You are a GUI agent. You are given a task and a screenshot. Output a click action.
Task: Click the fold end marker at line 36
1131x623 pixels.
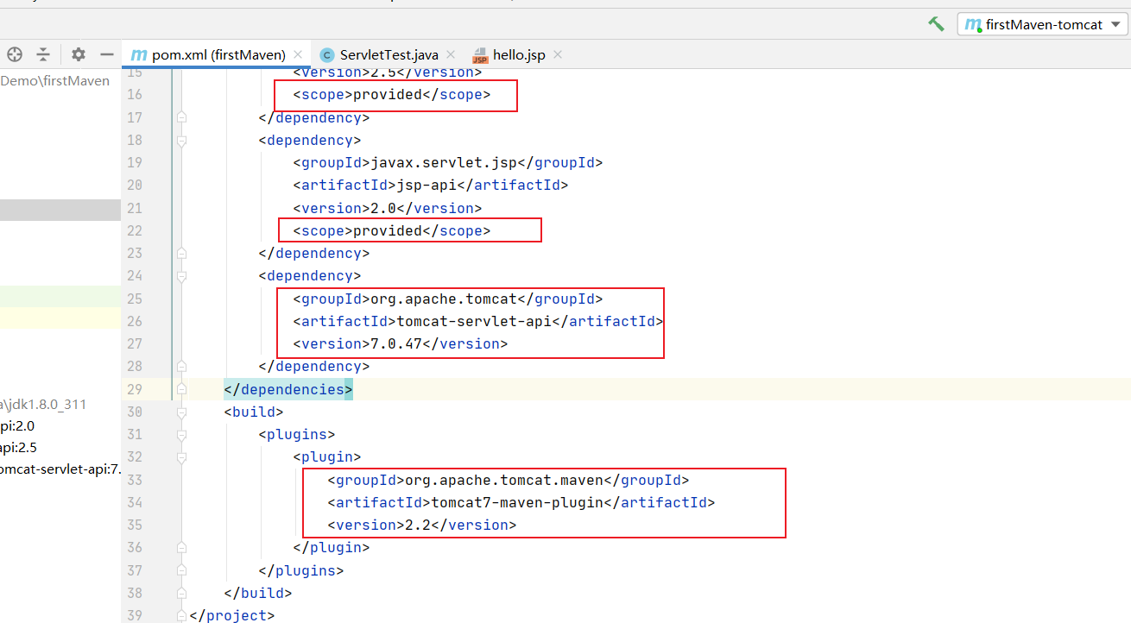point(181,547)
